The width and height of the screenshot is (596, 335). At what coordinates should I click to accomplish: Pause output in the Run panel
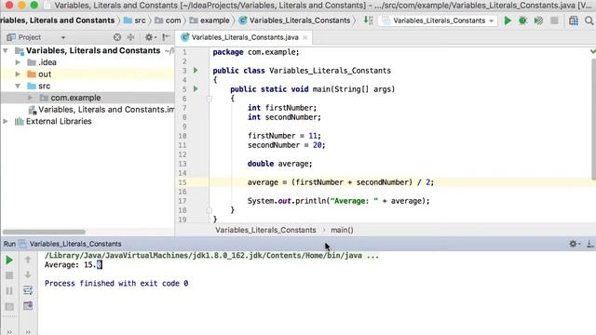tap(9, 291)
